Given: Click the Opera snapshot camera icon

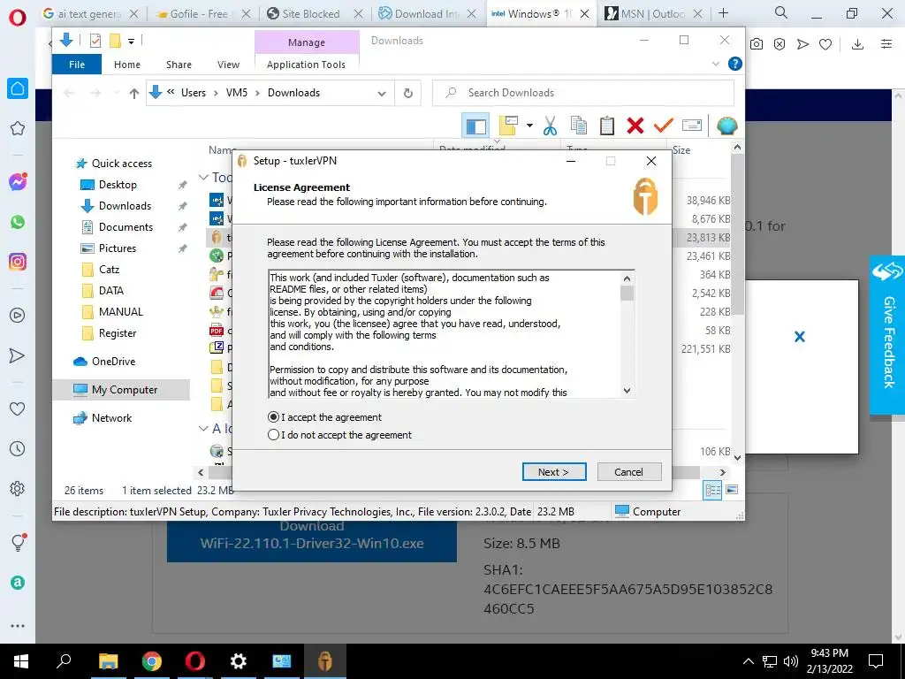Looking at the screenshot, I should click(757, 44).
